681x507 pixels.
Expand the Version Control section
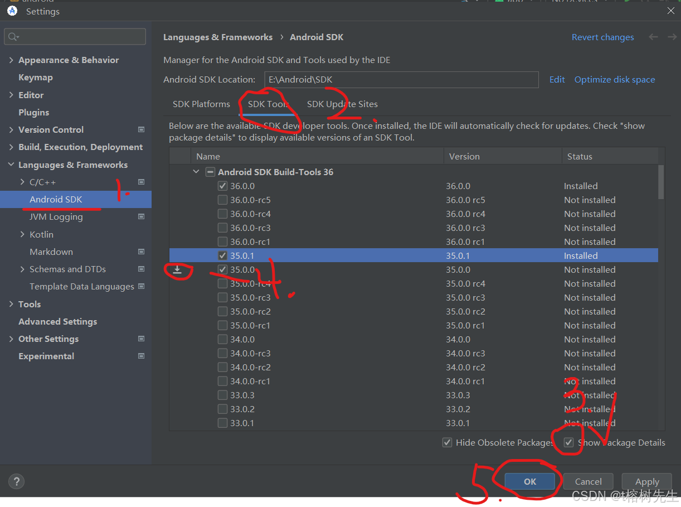tap(11, 129)
